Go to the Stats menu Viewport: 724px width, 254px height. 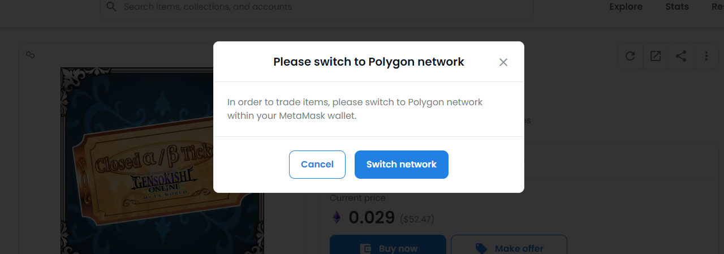677,7
